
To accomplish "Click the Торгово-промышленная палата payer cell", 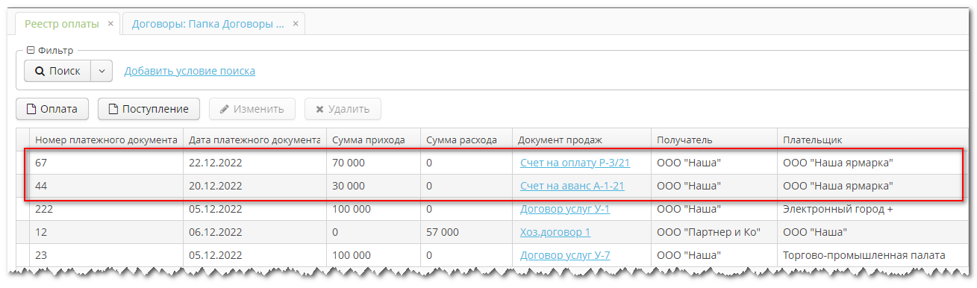I will 873,255.
